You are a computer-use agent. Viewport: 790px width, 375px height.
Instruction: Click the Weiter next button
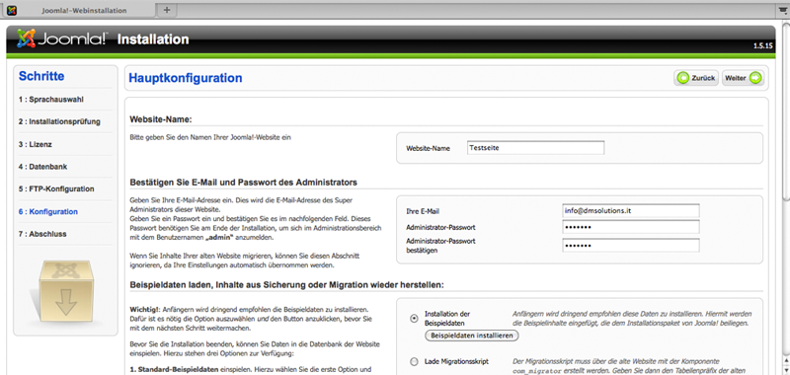pos(744,78)
